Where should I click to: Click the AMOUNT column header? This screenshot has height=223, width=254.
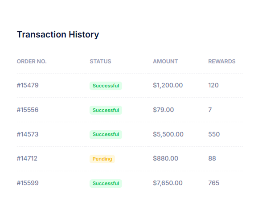pyautogui.click(x=165, y=62)
